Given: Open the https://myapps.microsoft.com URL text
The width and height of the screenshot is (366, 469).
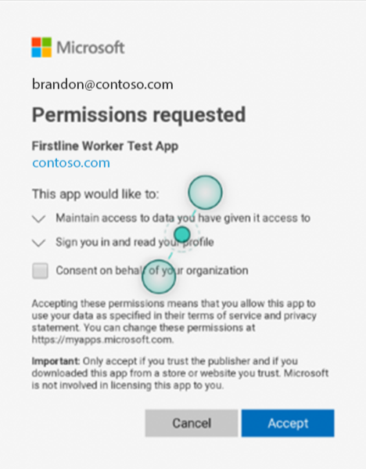Looking at the screenshot, I should [x=102, y=340].
